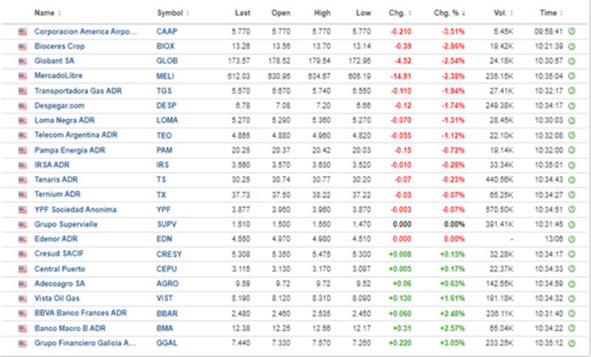This screenshot has height=357, width=591.
Task: Sort by the Chg. % column header
Action: pos(448,13)
